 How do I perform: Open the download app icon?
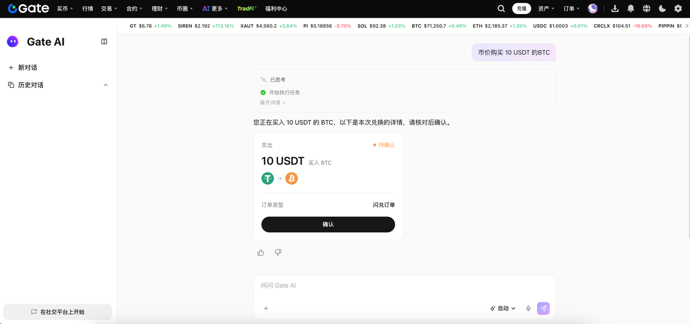tap(615, 9)
